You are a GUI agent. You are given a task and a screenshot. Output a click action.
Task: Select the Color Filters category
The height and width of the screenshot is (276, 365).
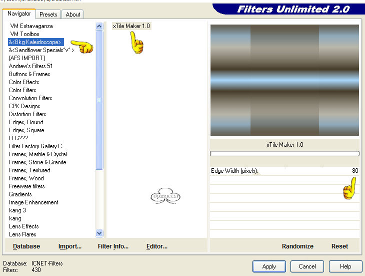pos(22,90)
